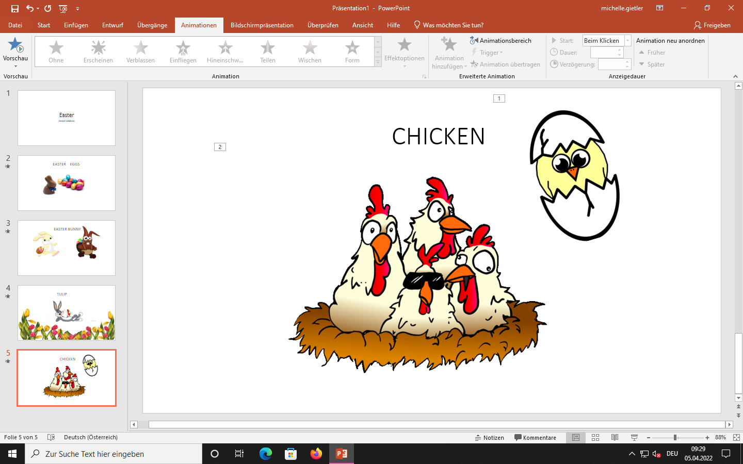Image resolution: width=743 pixels, height=464 pixels.
Task: Open Animation group dialog launcher
Action: pos(425,76)
